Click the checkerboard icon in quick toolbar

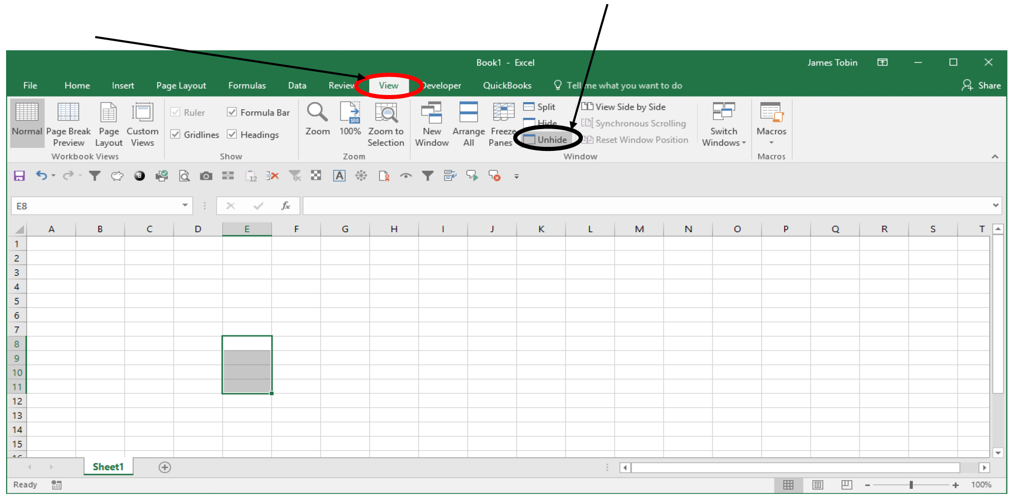click(x=316, y=176)
